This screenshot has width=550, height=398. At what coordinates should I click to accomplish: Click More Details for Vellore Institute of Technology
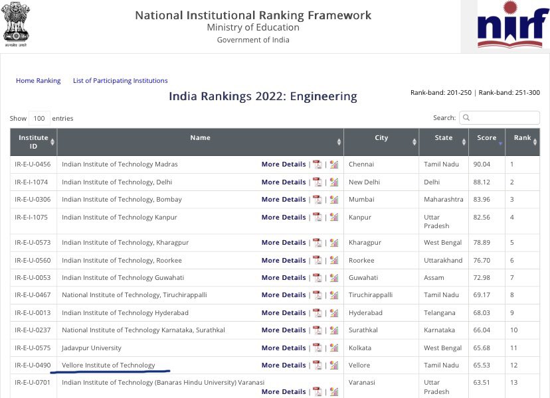[284, 365]
